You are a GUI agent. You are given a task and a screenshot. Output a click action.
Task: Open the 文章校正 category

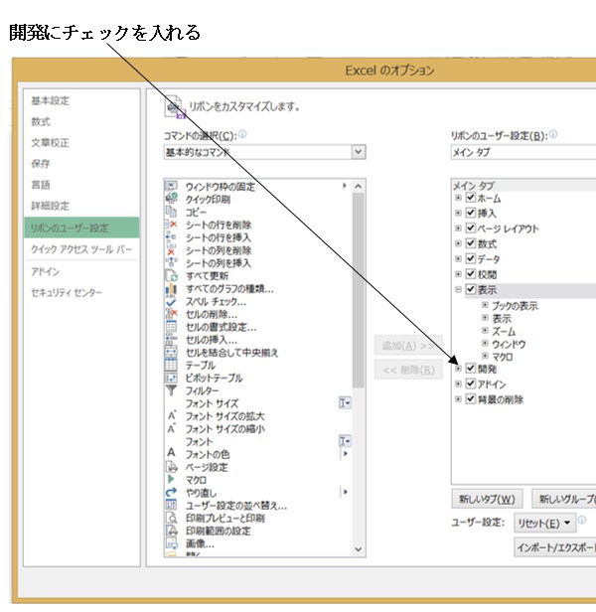click(50, 143)
